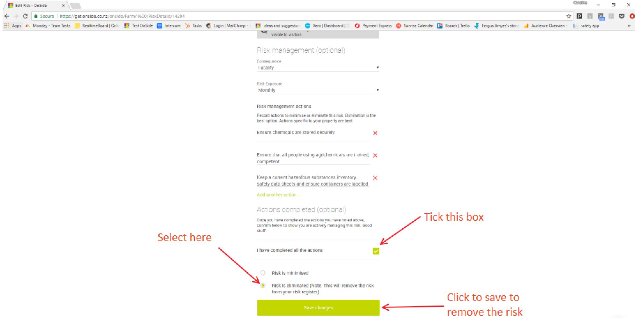635x324 pixels.
Task: Switch to the 'Edit Risk - OnSide' tab
Action: coord(35,5)
